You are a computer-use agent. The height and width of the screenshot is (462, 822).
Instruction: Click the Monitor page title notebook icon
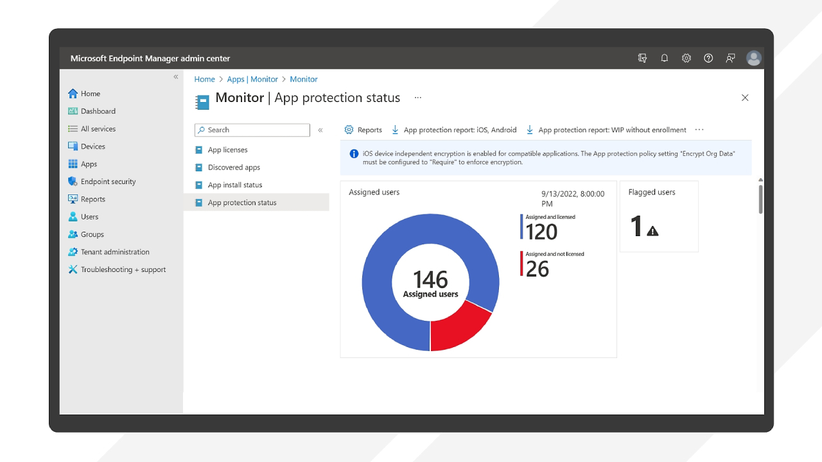tap(203, 103)
